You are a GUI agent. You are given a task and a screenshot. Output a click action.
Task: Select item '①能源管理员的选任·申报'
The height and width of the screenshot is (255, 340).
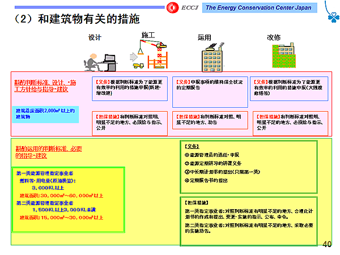pos(212,155)
